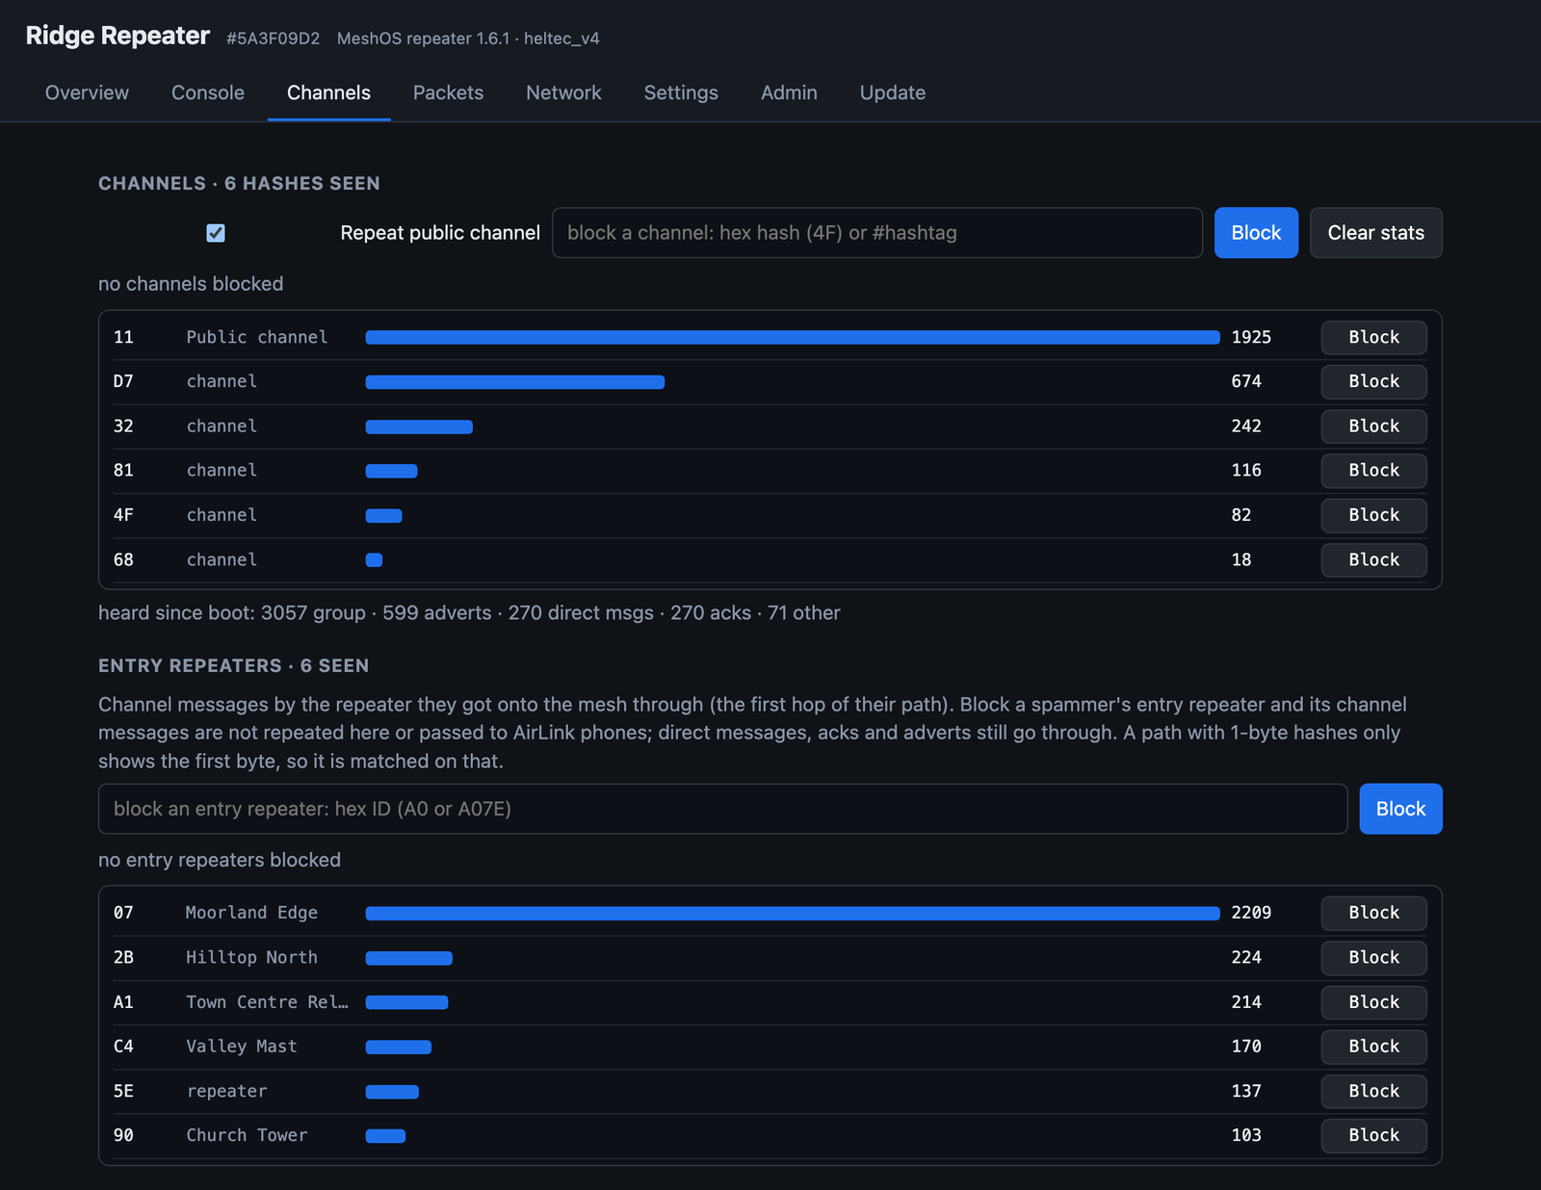
Task: Toggle the Repeat public channel checkbox
Action: 216,233
